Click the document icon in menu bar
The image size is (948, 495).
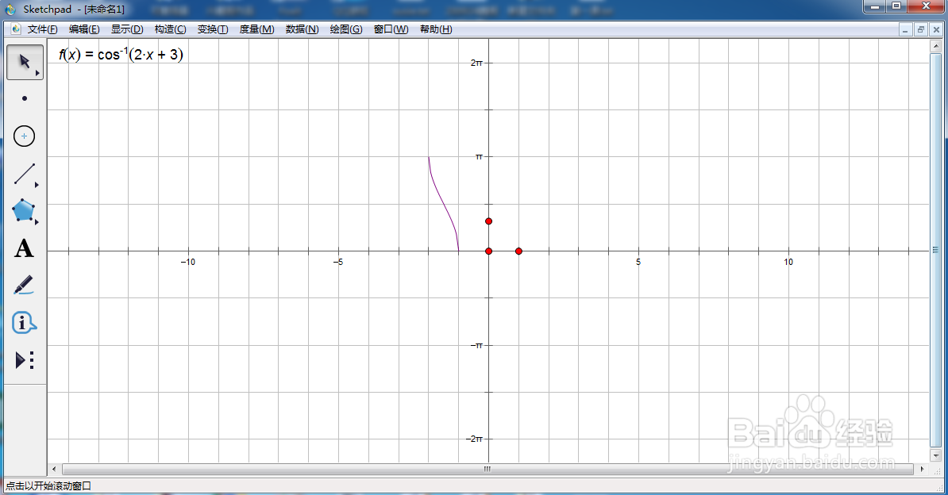tap(16, 29)
